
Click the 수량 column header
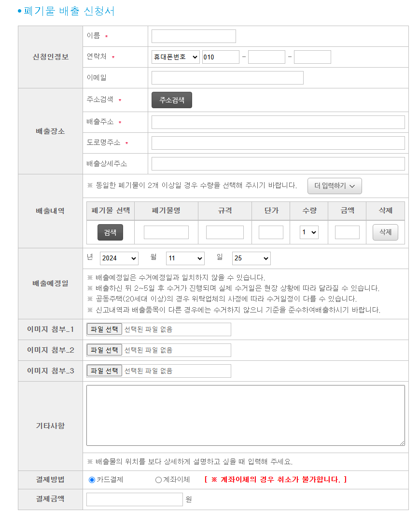pyautogui.click(x=309, y=211)
